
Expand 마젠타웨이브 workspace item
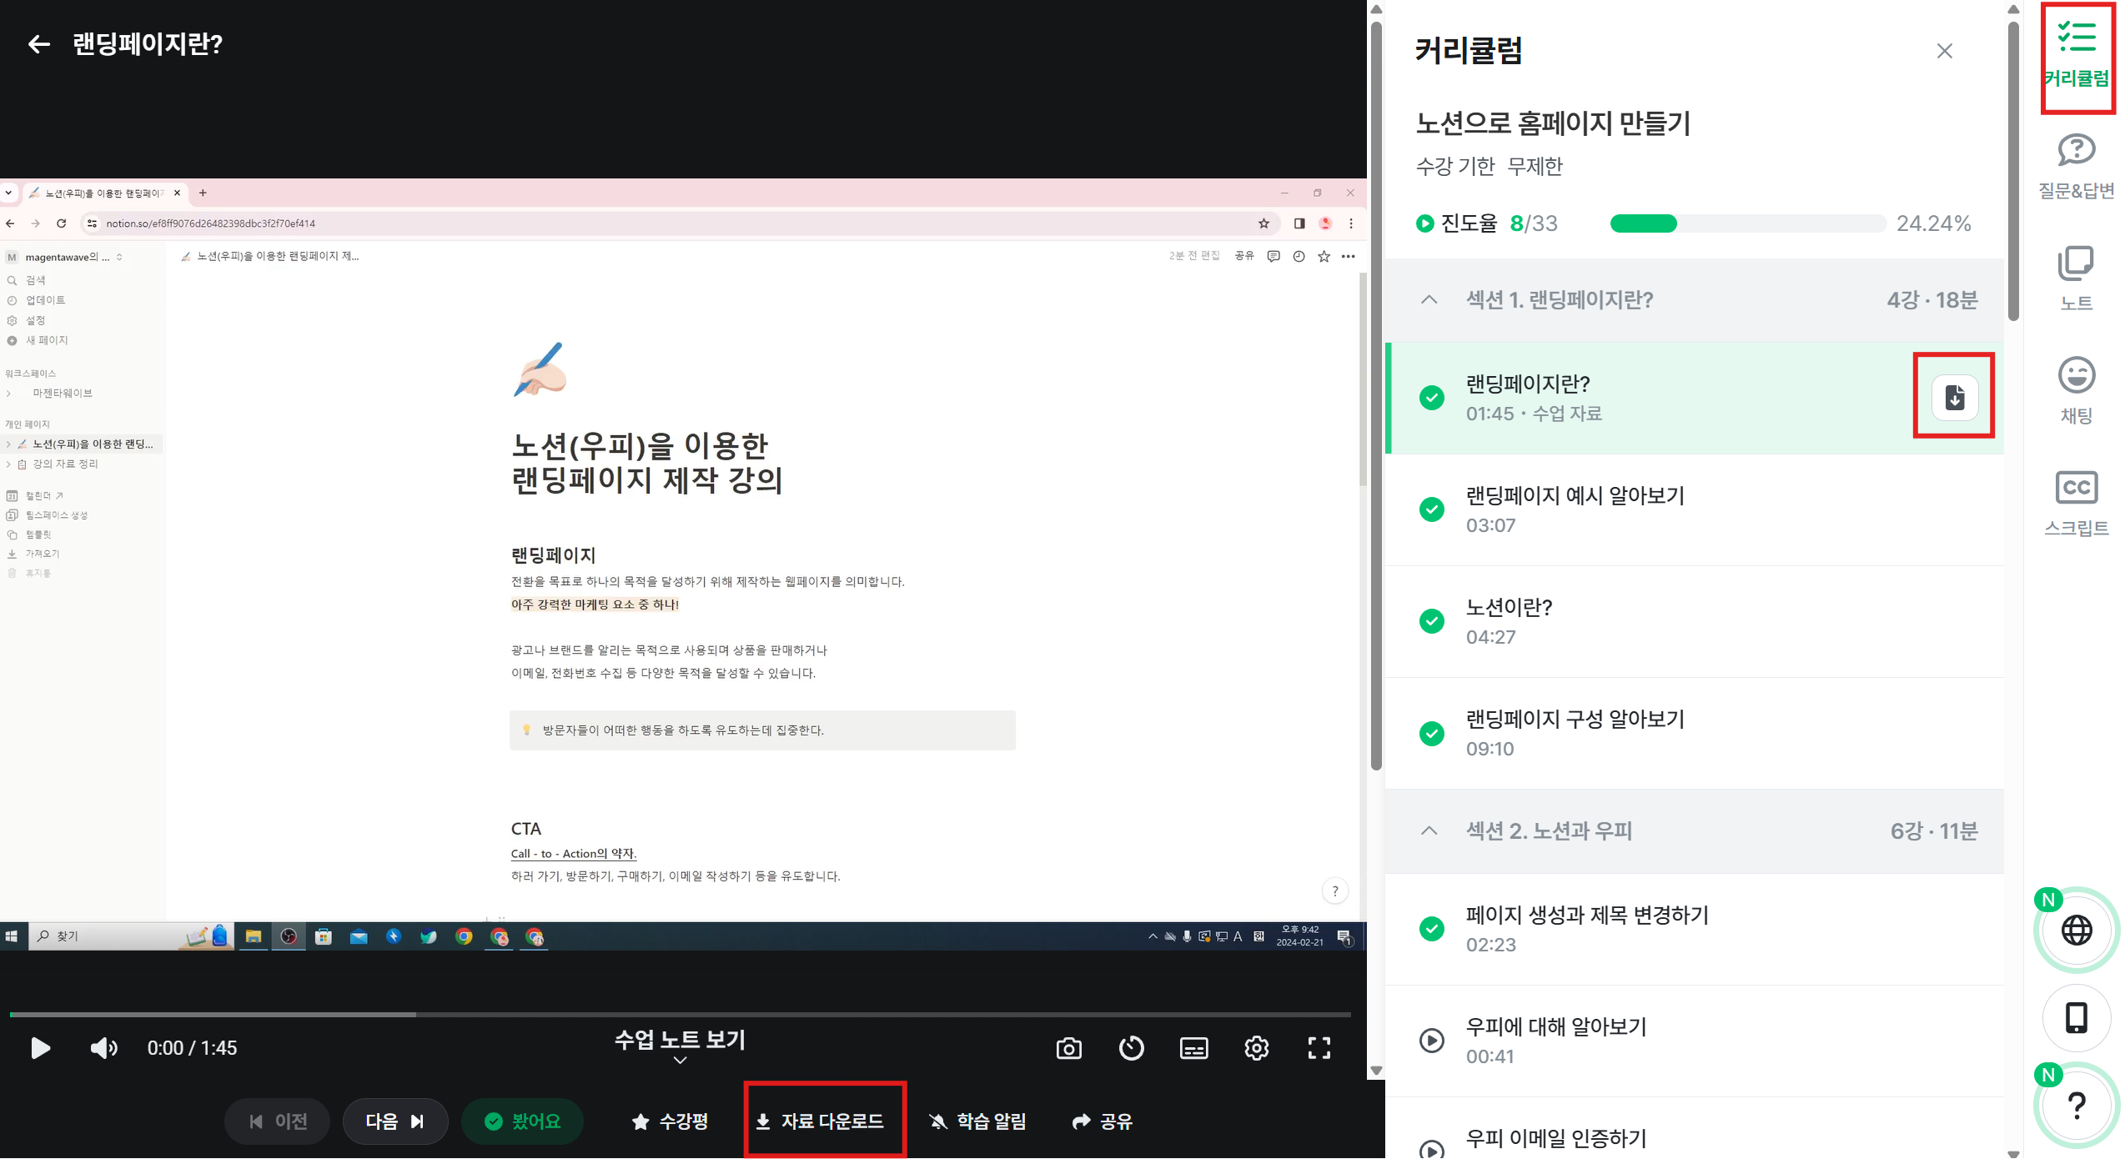(9, 394)
